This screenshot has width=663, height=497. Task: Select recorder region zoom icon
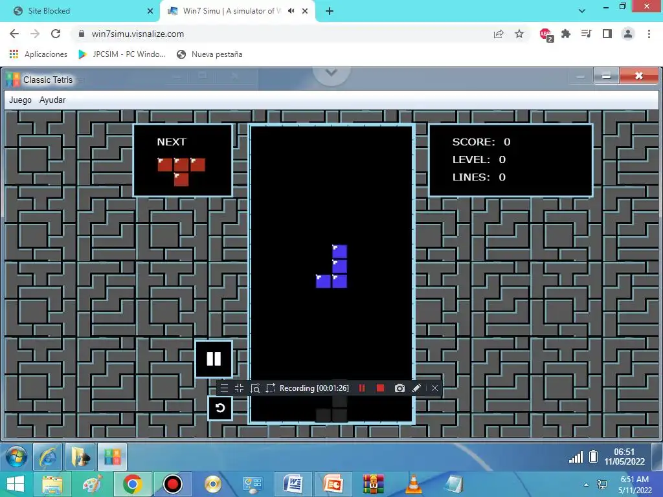[x=255, y=388]
